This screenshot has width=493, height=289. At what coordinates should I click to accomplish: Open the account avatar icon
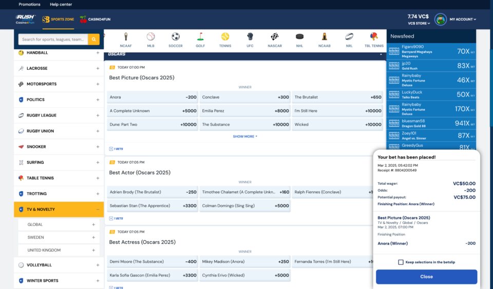[x=440, y=20]
